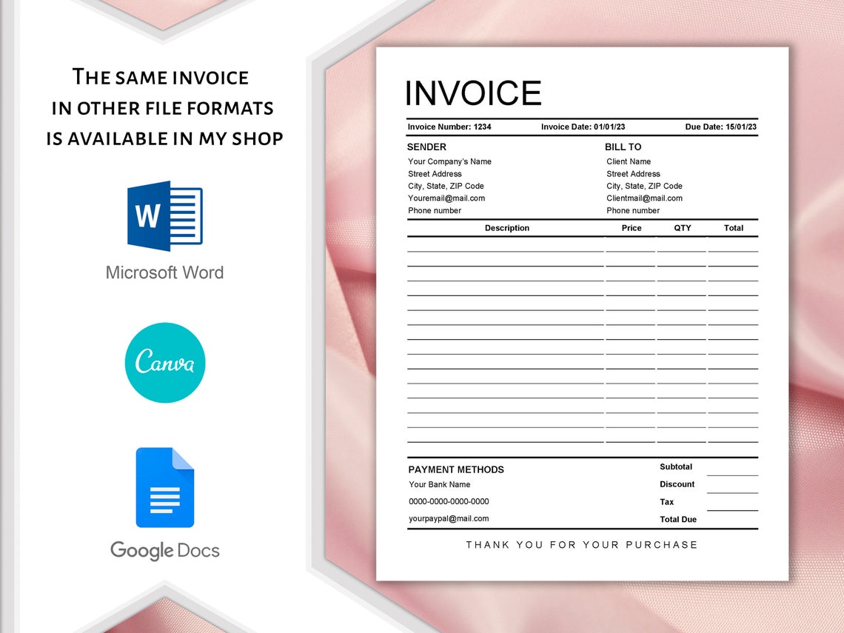Image resolution: width=844 pixels, height=633 pixels.
Task: Click the BILL TO section heading
Action: point(623,147)
